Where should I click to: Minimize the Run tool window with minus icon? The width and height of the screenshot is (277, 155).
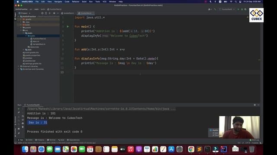pyautogui.click(x=258, y=105)
